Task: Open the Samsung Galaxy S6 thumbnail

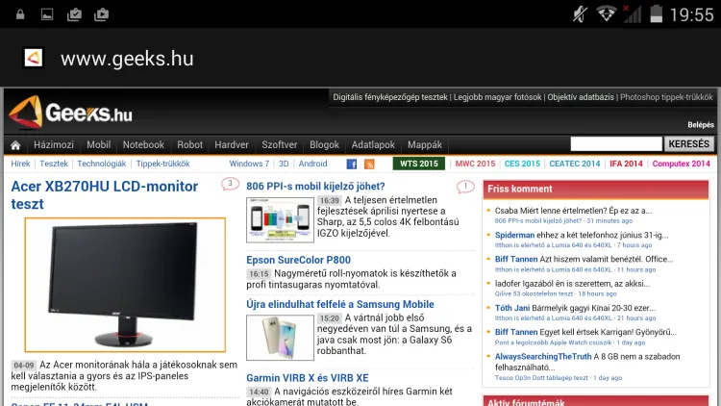Action: (x=280, y=338)
